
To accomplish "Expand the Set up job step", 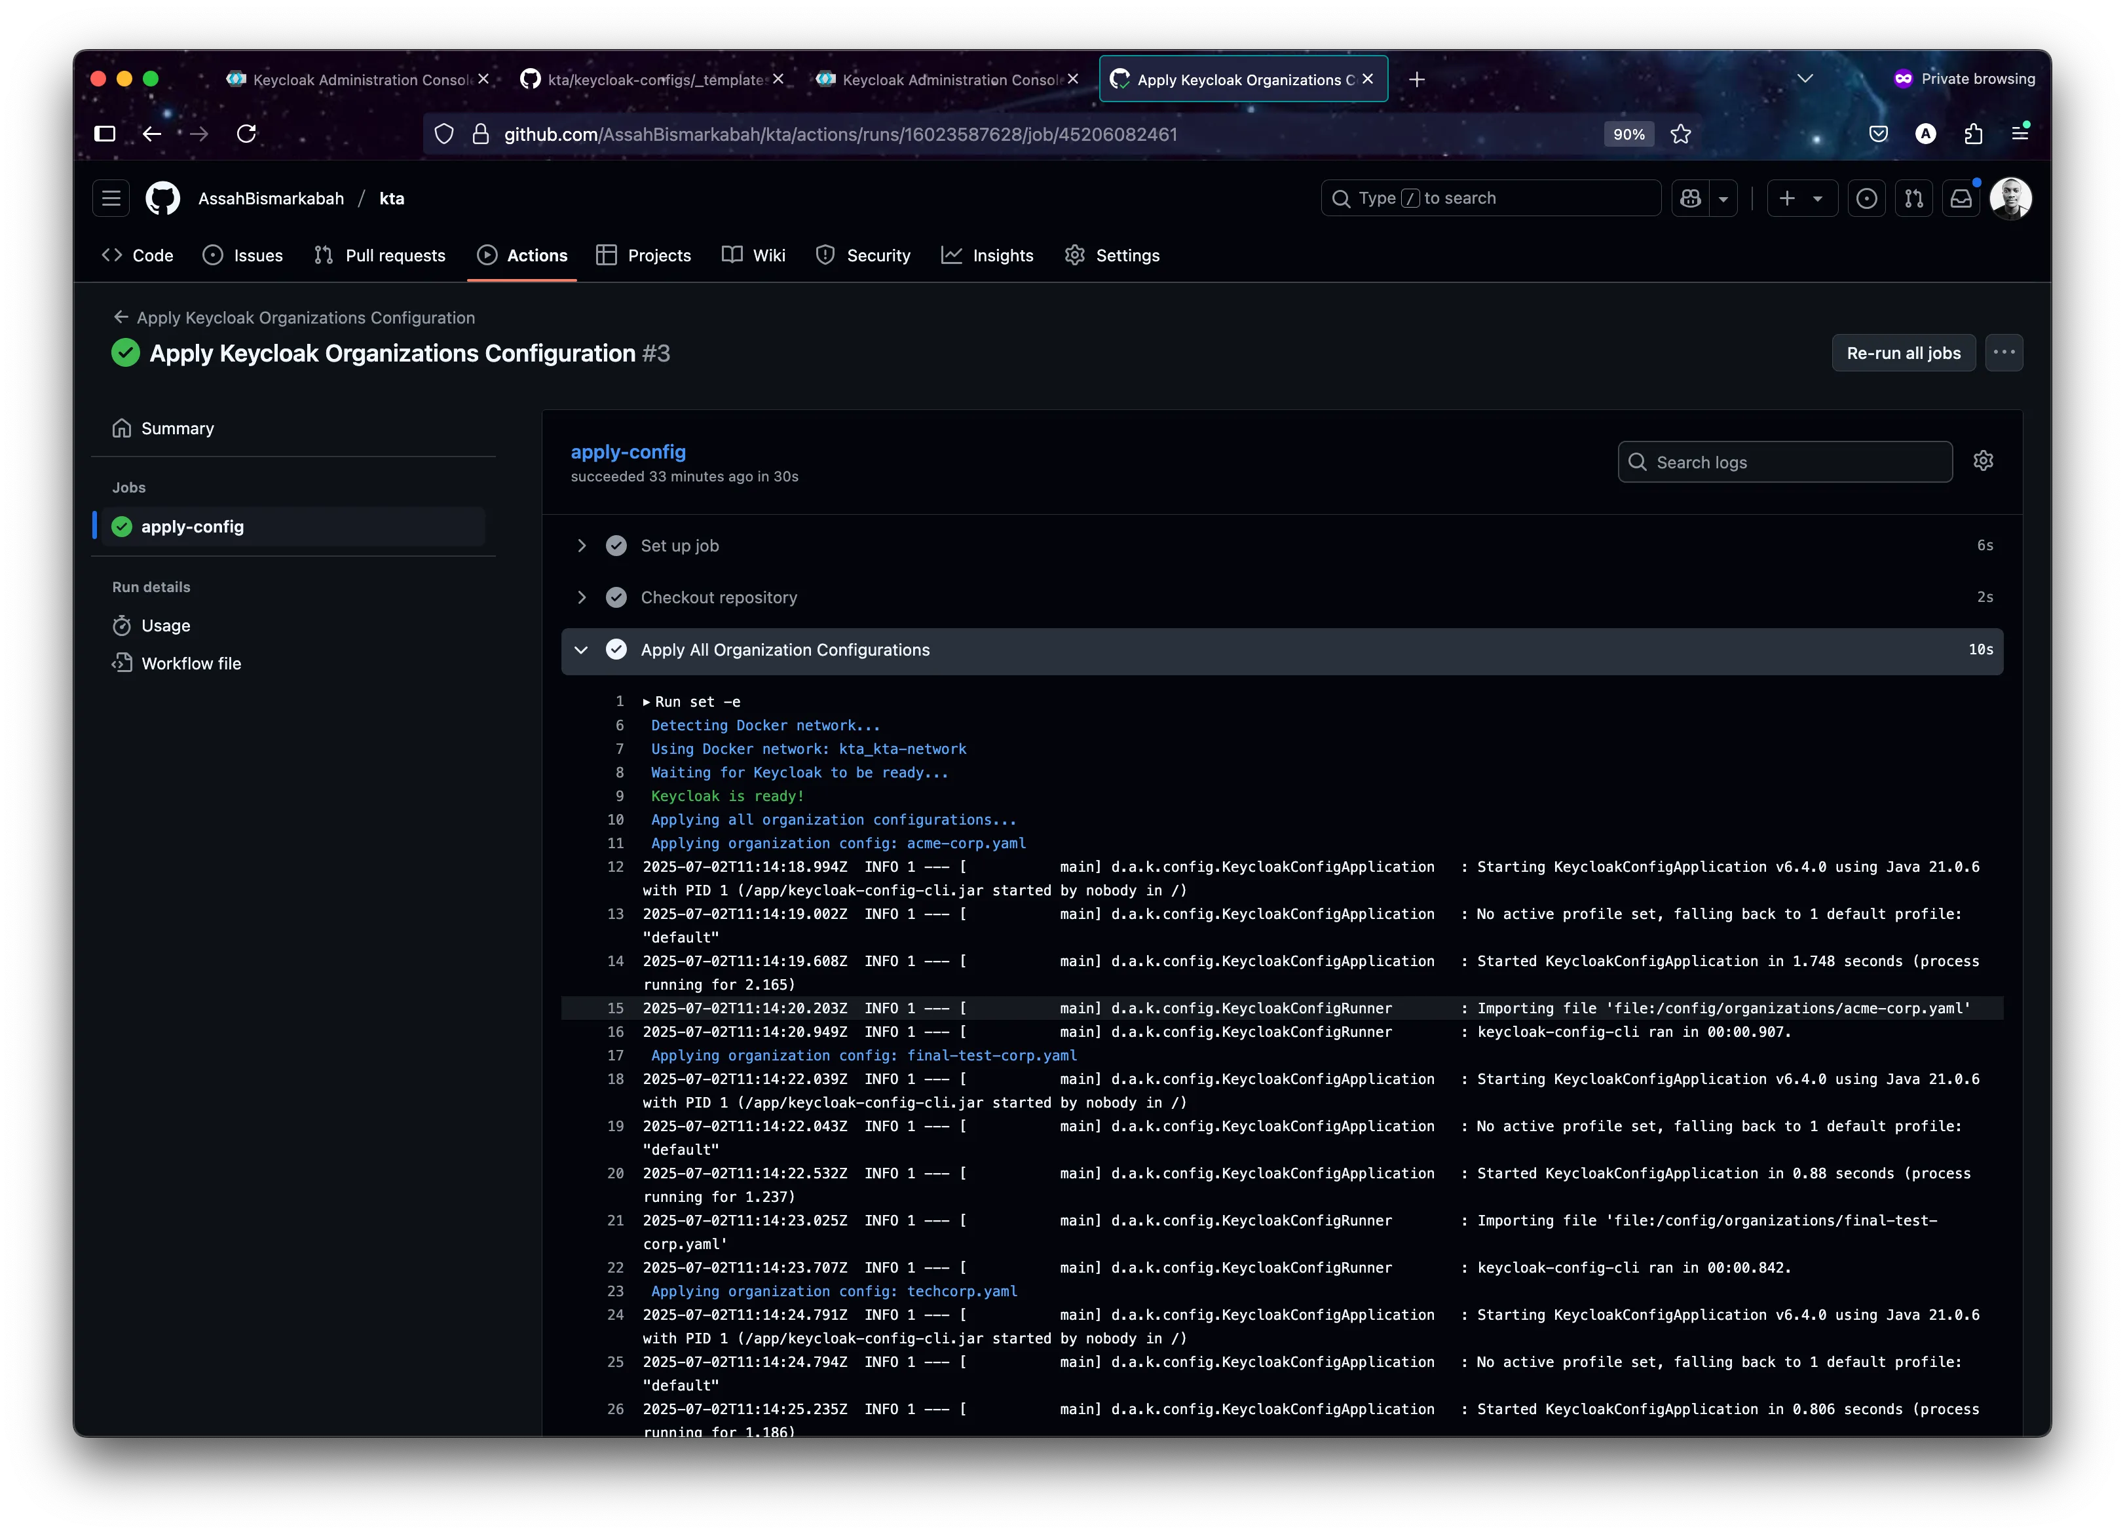I will point(582,544).
